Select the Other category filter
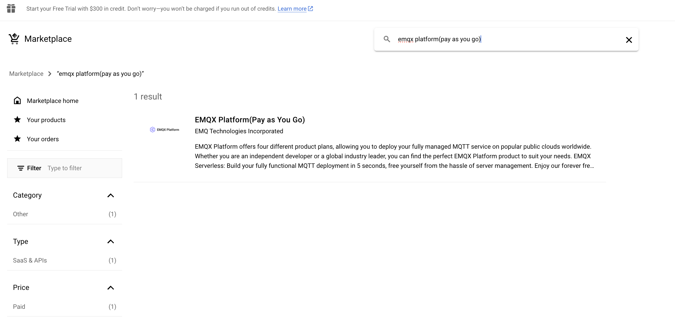 (20, 214)
